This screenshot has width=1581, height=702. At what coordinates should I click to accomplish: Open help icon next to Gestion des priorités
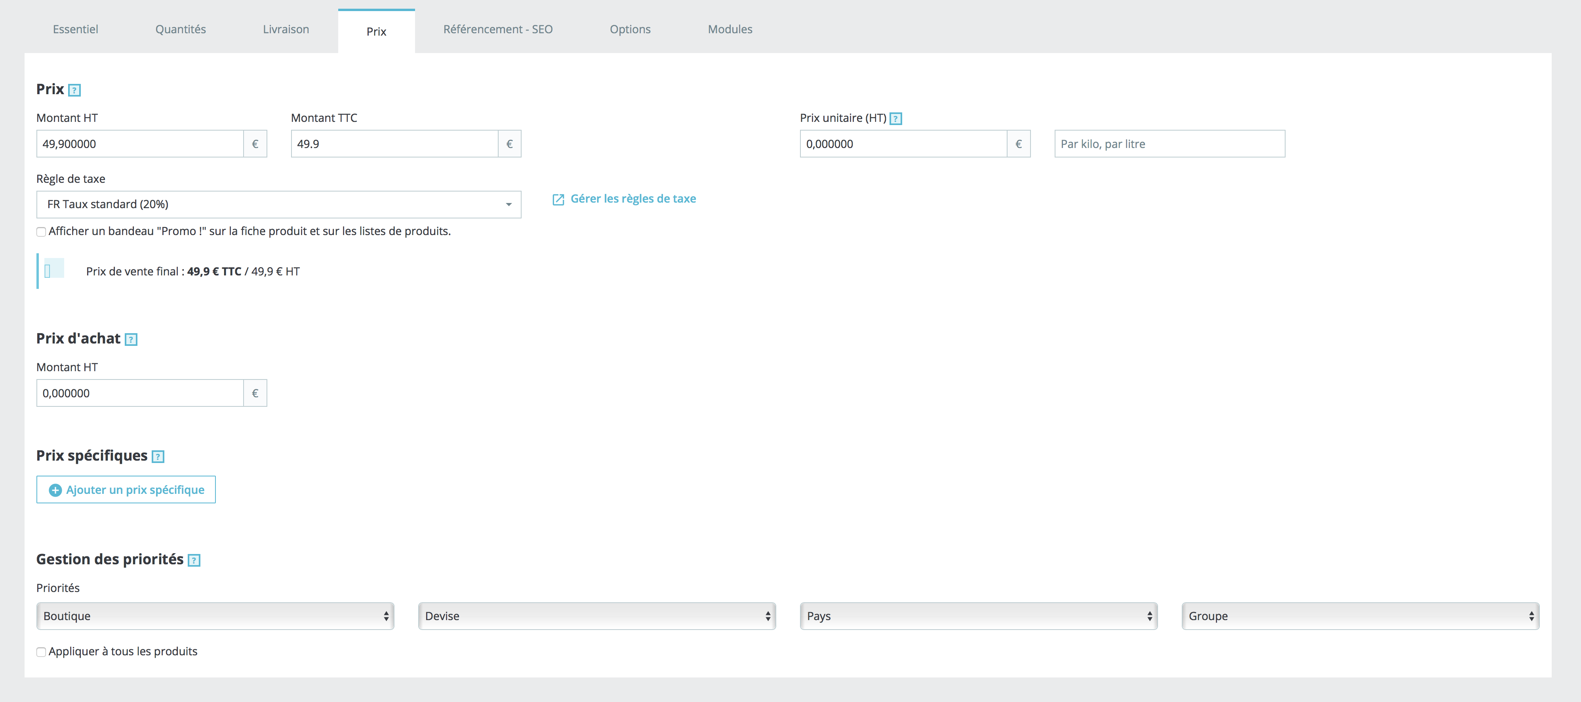click(x=194, y=560)
